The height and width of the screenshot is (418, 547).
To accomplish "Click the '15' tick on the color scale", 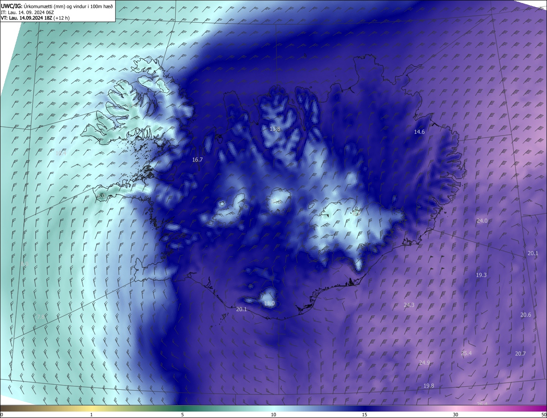I will (365, 415).
